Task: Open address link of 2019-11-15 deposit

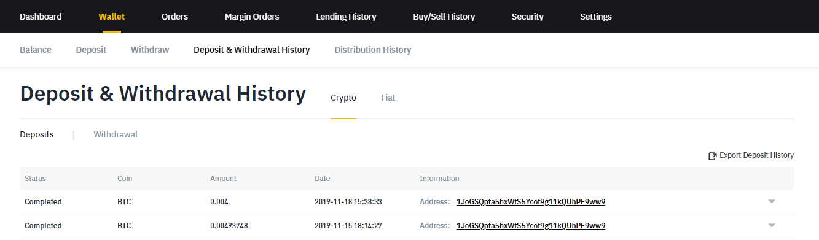Action: 531,226
